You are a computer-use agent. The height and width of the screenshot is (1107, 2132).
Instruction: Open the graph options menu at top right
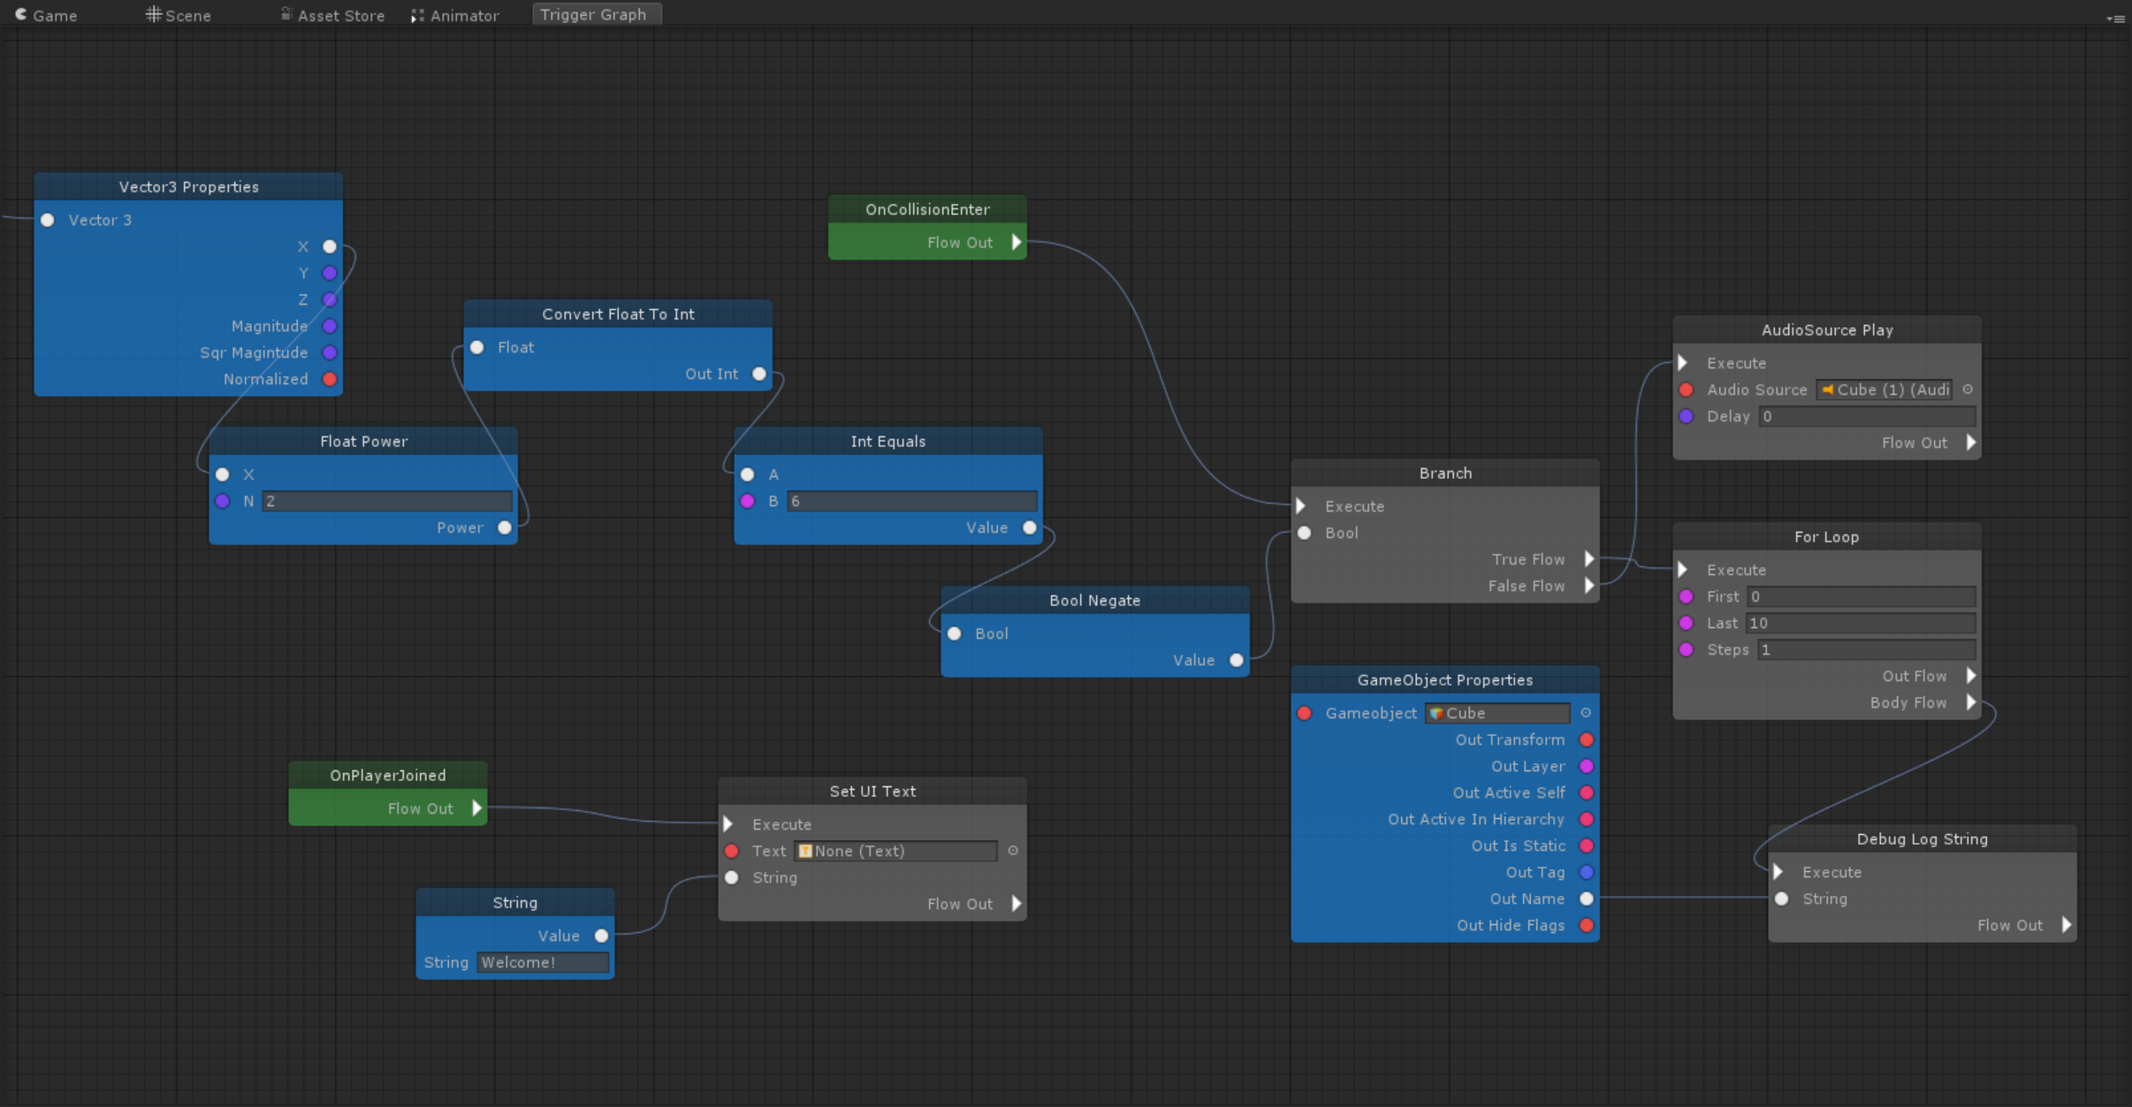coord(2115,18)
